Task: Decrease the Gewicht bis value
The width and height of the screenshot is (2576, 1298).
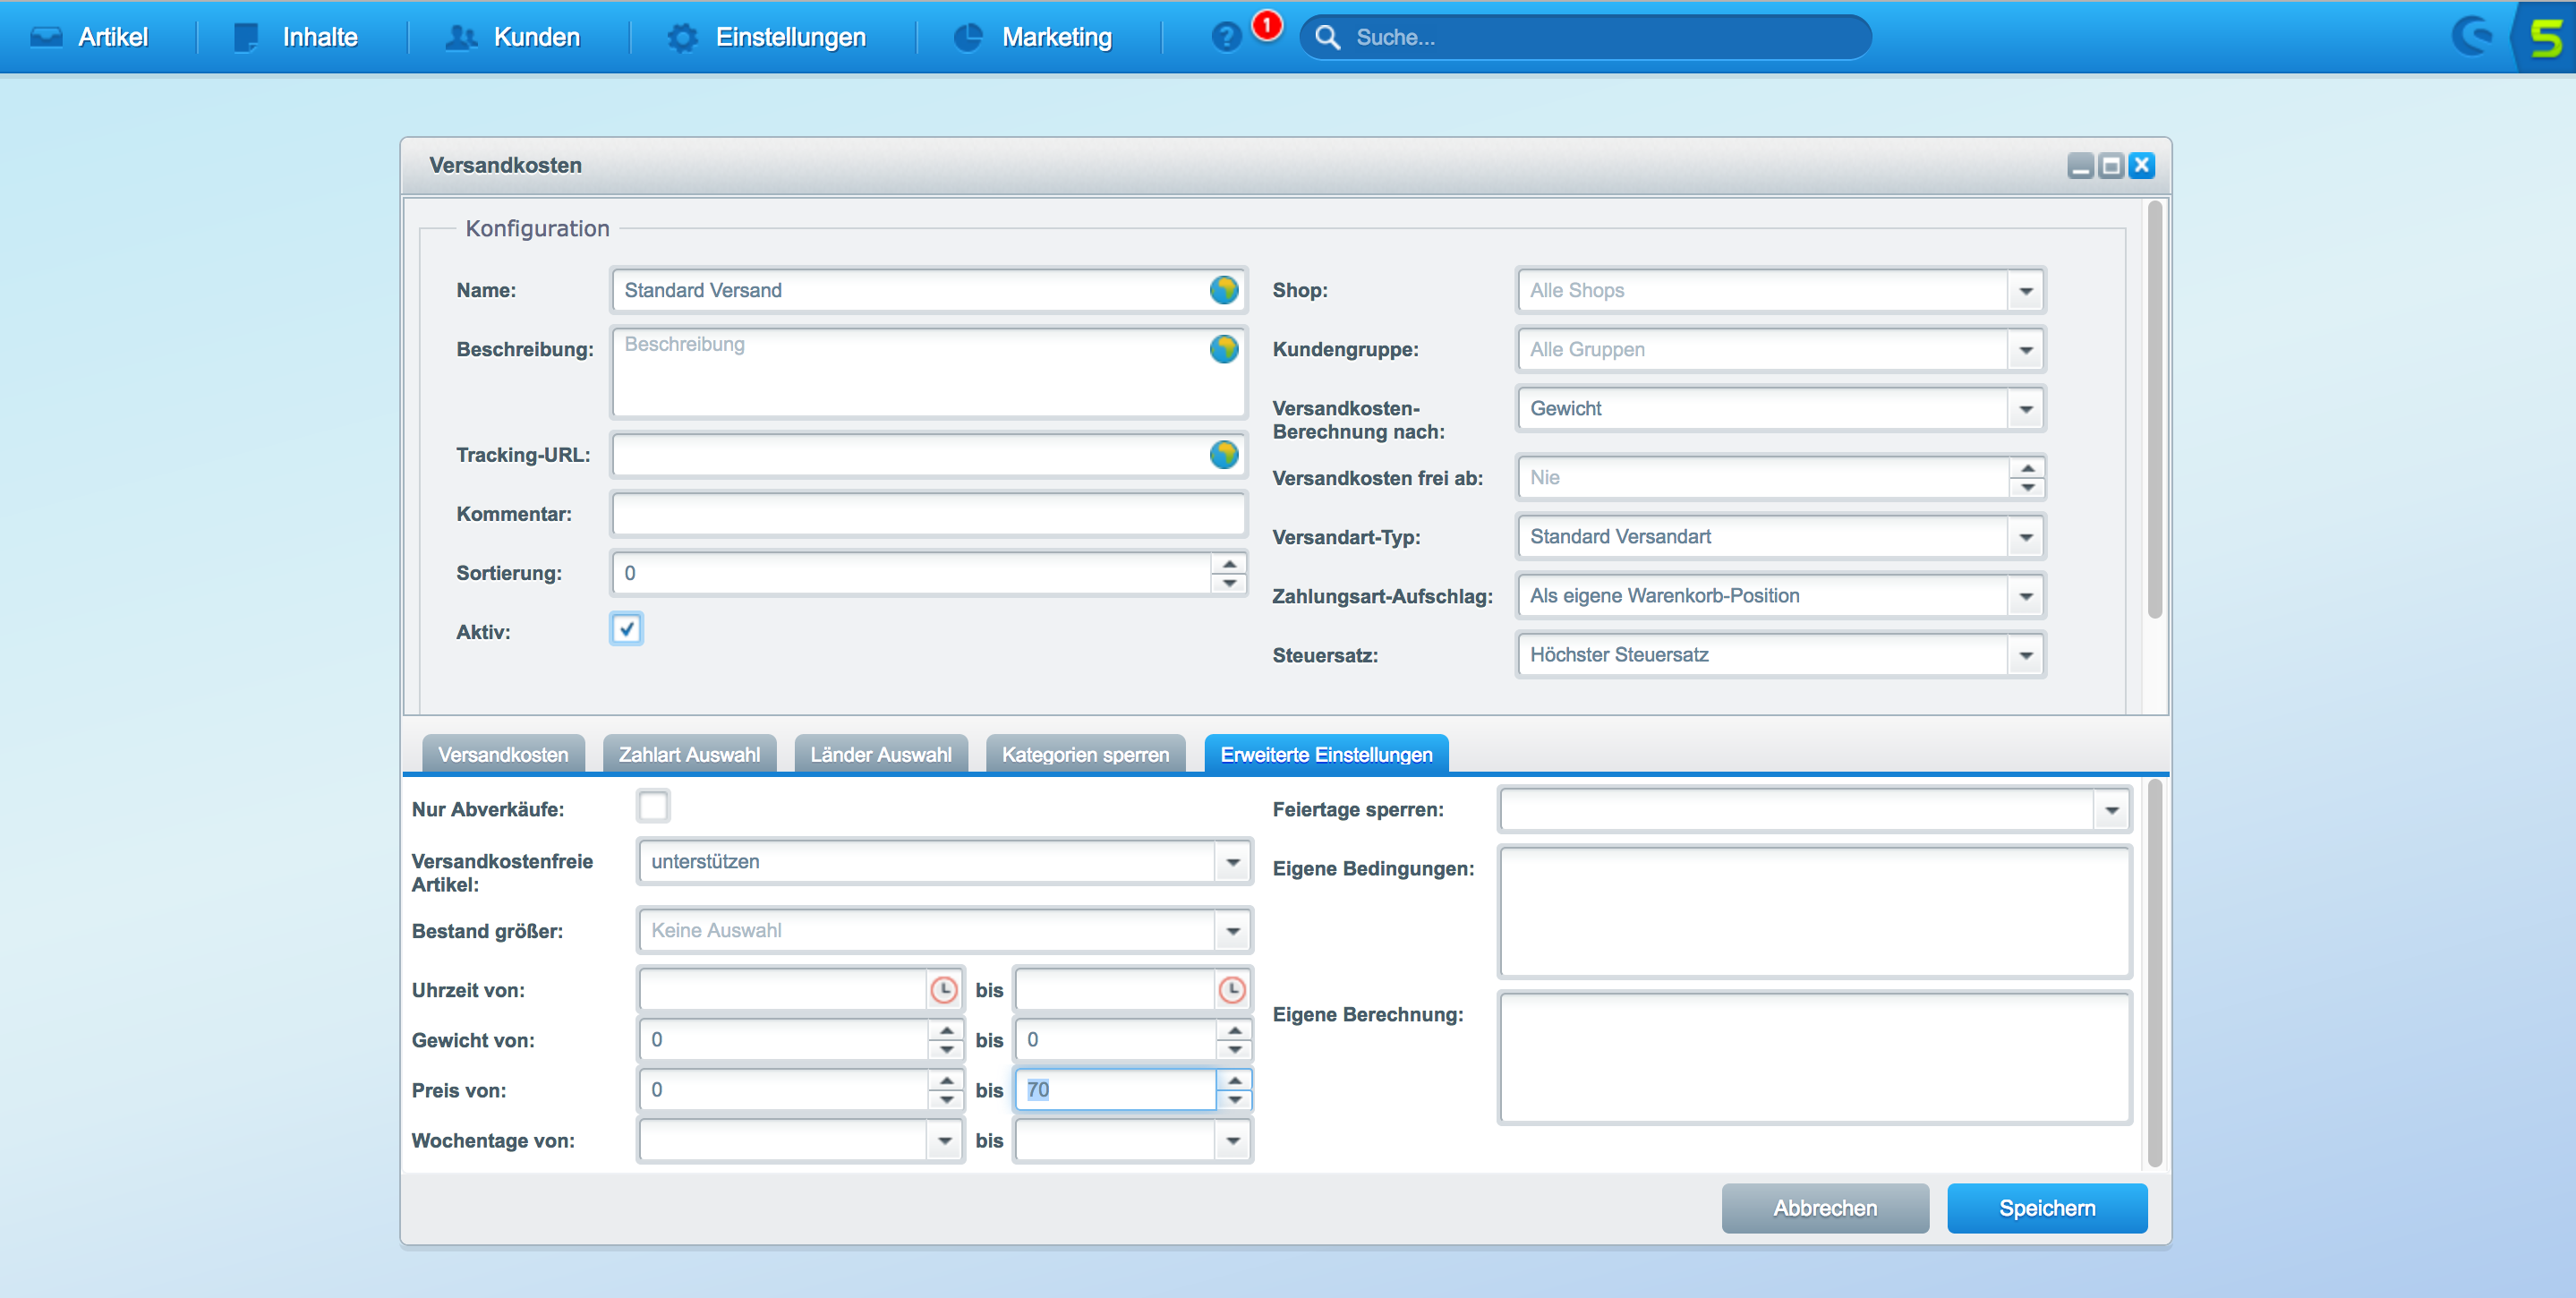Action: pos(1235,1050)
